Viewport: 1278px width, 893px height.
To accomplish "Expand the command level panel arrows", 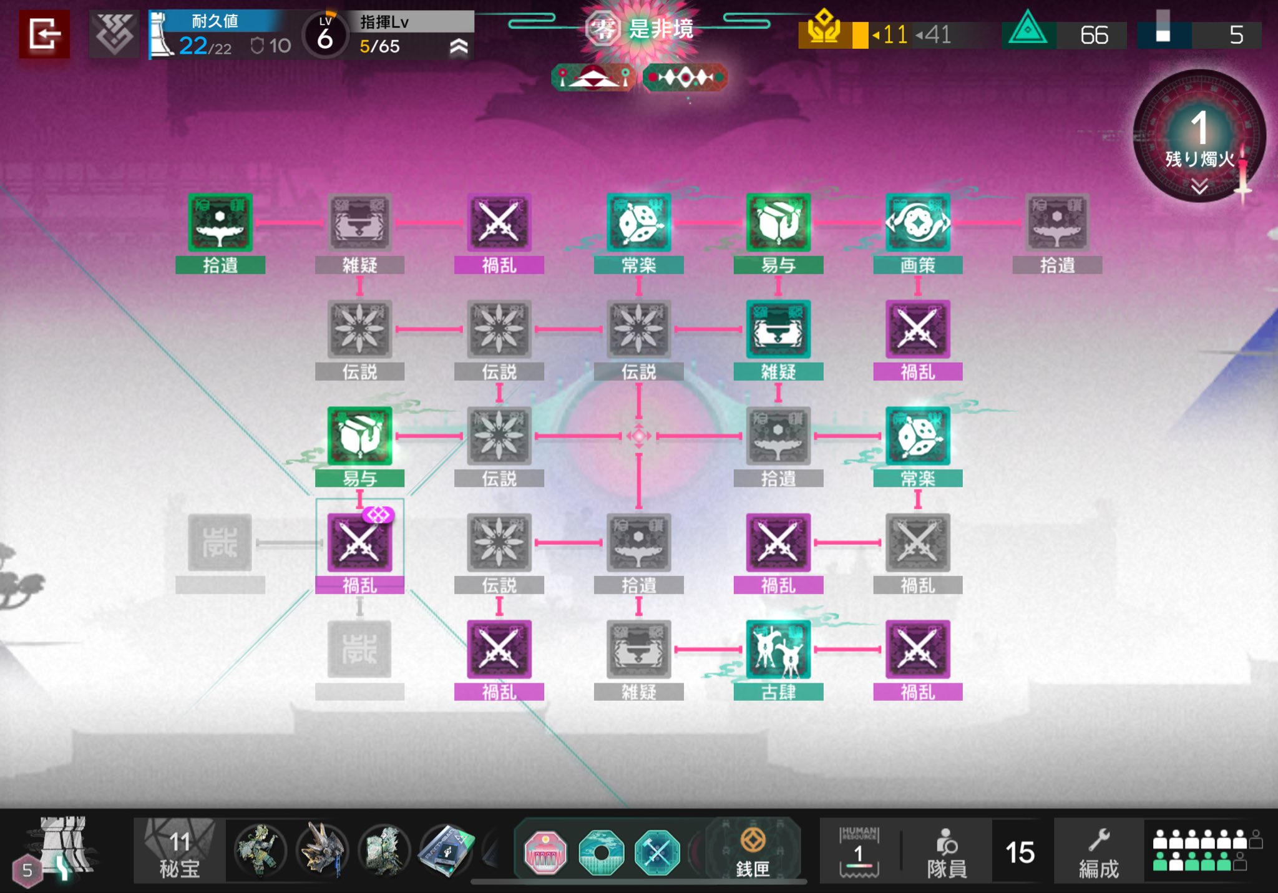I will click(459, 47).
